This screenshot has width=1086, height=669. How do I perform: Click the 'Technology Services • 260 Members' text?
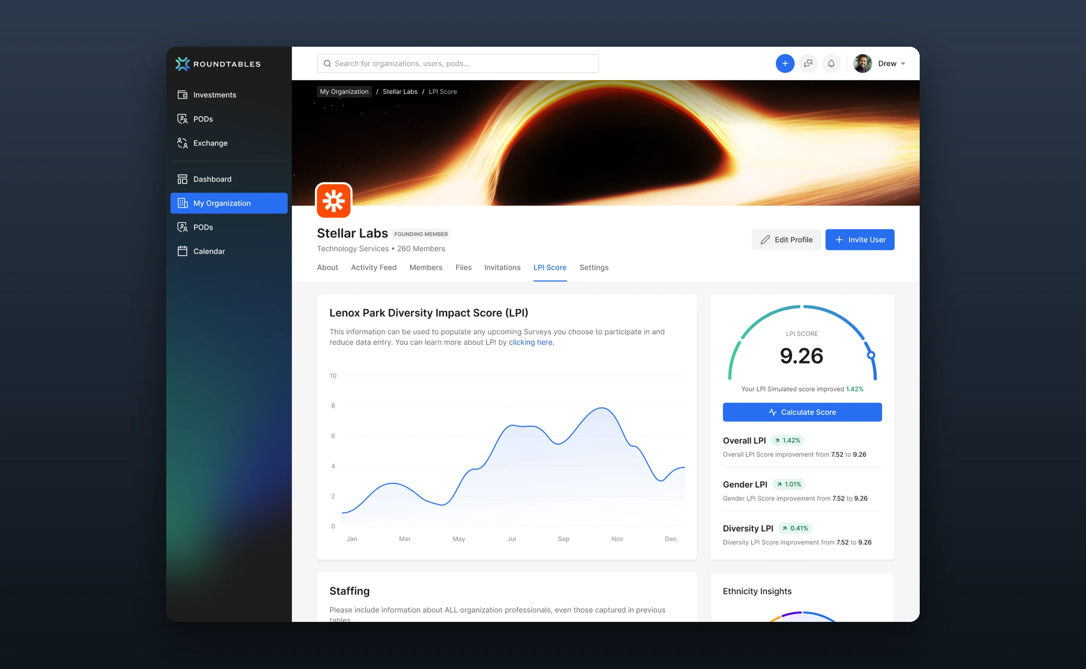(x=381, y=249)
